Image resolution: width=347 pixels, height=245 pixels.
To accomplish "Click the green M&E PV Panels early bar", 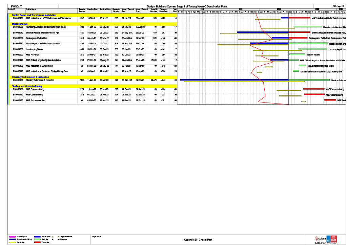I will click(x=297, y=54).
